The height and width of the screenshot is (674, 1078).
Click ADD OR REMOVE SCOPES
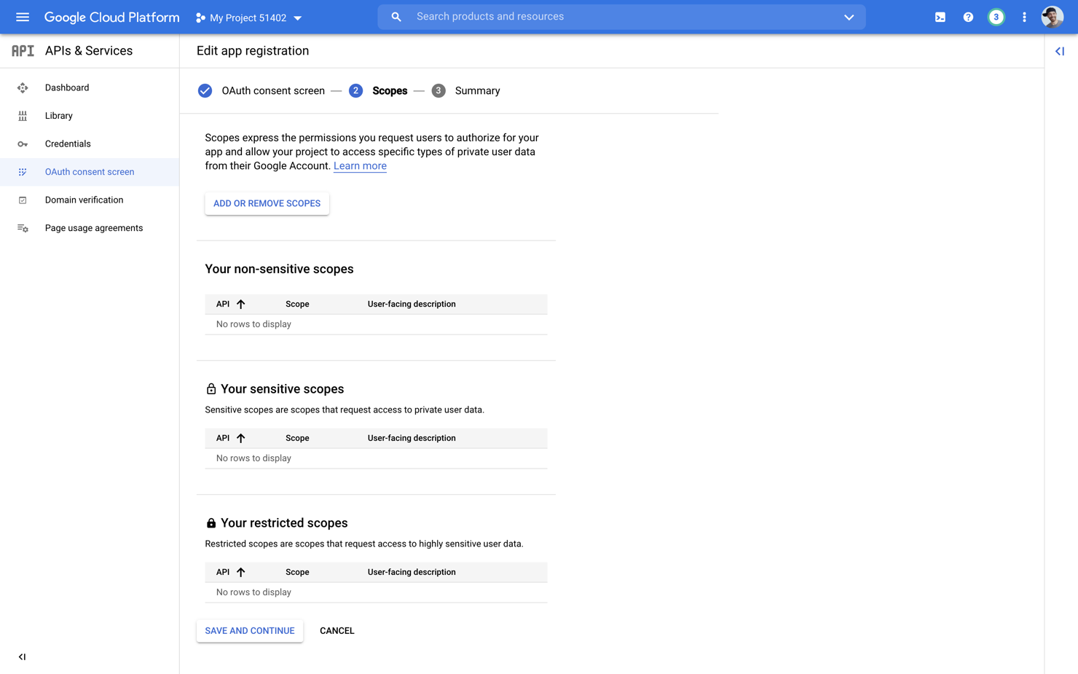(x=267, y=203)
